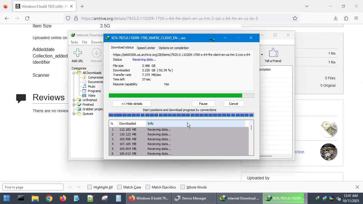363x204 pixels.
Task: Open the calculator icon on the taskbar
Action: coord(119,198)
